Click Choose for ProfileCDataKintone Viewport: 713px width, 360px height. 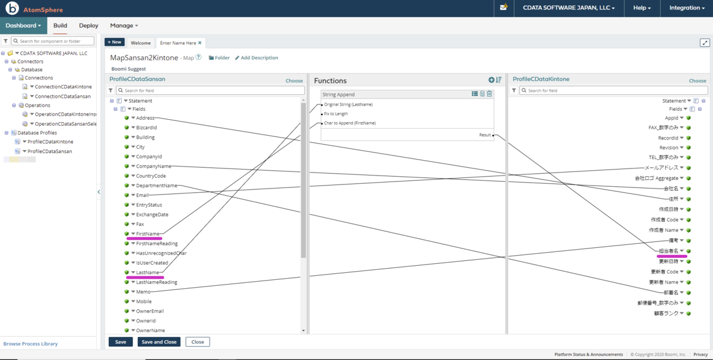(698, 81)
